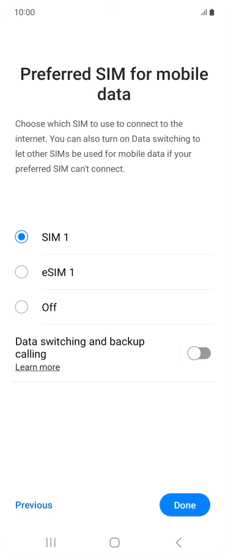
Task: Tap the Data switching and backup calling text
Action: (80, 348)
